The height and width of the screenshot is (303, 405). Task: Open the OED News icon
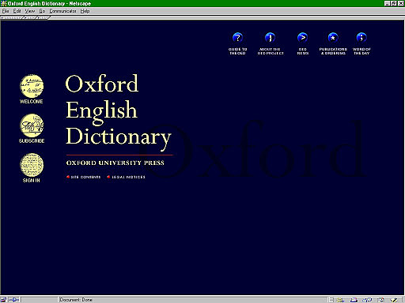[x=302, y=38]
